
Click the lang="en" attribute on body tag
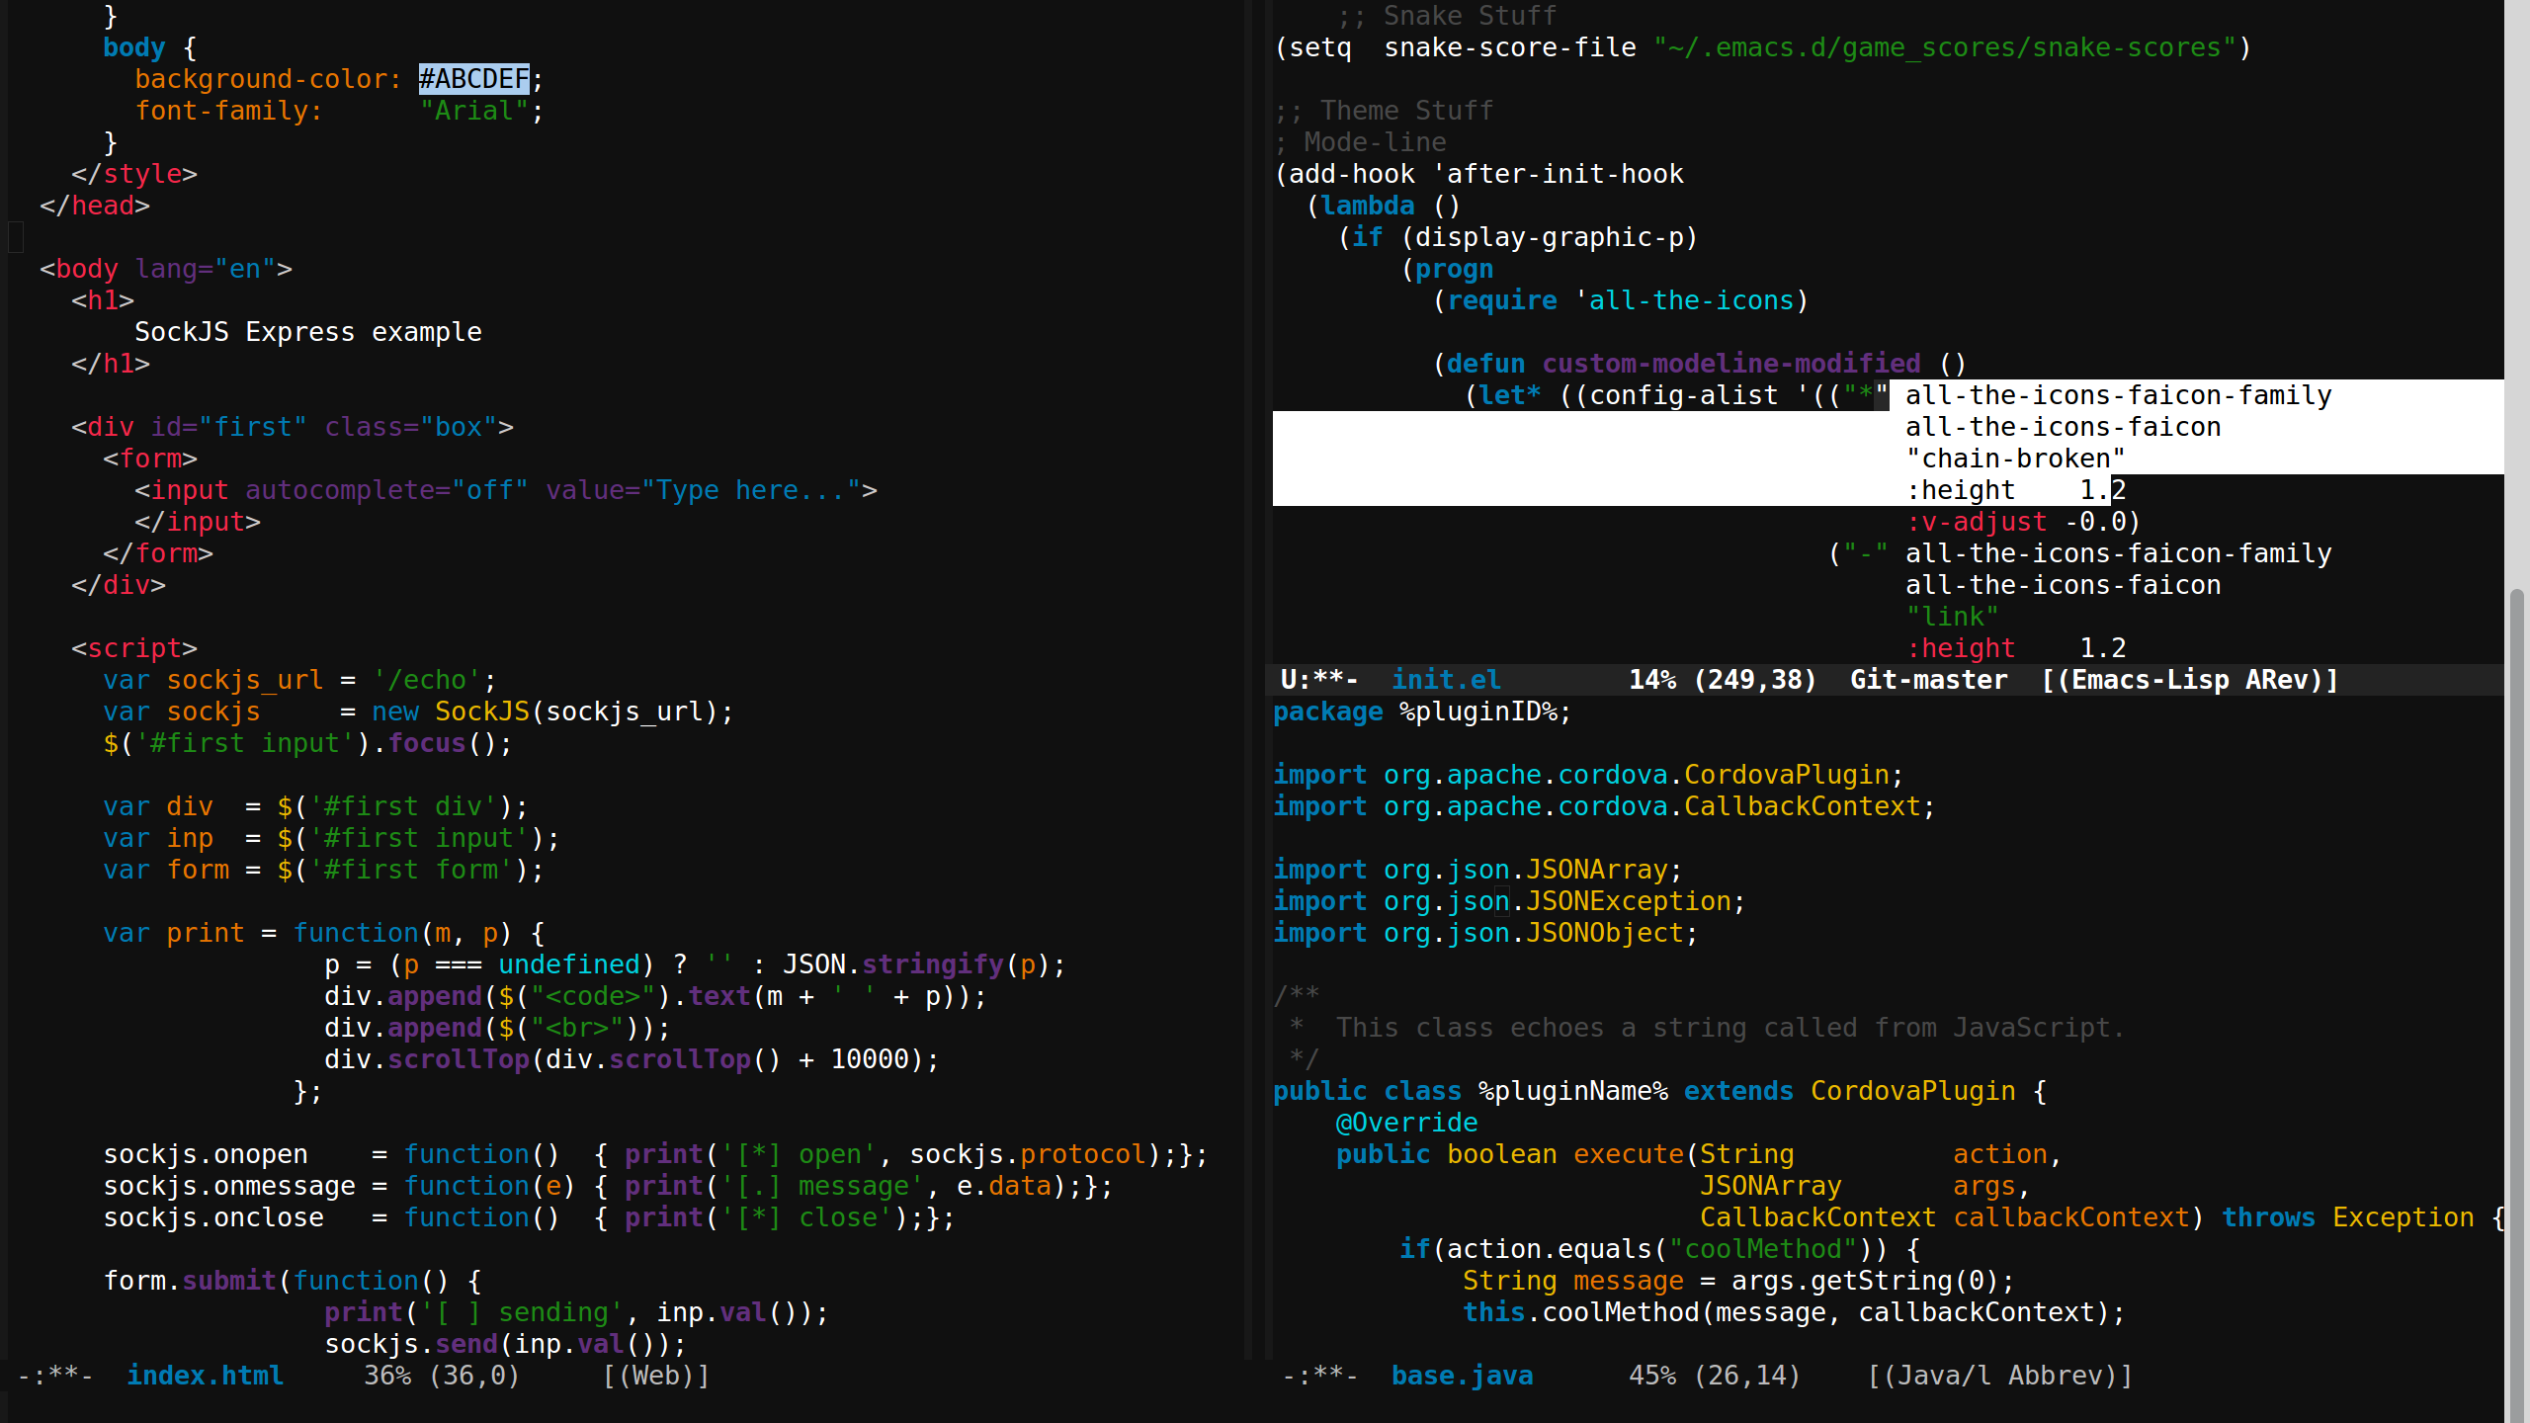click(205, 268)
